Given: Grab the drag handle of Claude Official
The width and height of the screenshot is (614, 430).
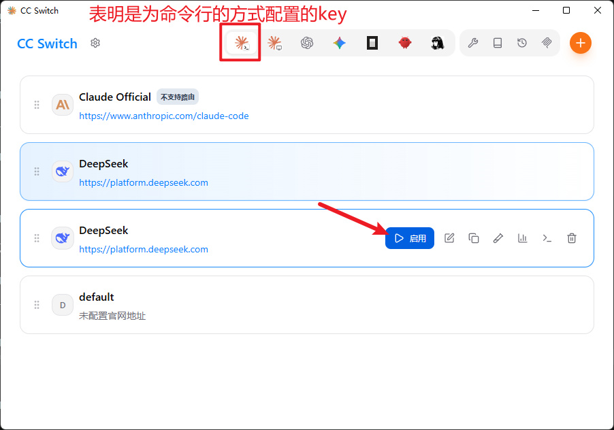Looking at the screenshot, I should tap(37, 105).
